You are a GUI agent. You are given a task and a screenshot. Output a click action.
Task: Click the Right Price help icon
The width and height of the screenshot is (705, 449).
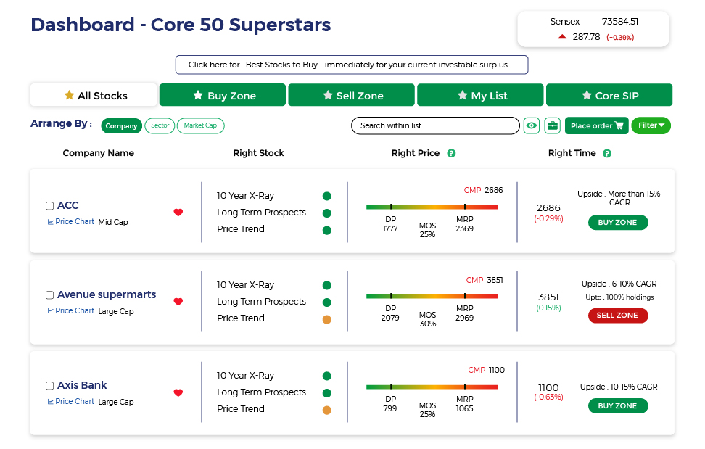(451, 154)
